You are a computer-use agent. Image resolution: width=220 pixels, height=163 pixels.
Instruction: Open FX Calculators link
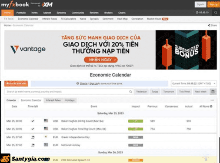pyautogui.click(x=68, y=19)
